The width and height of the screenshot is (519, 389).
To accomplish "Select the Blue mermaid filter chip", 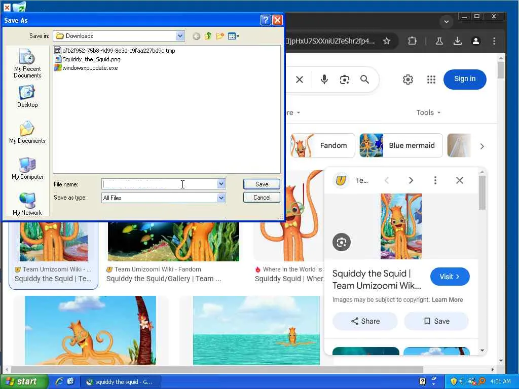I will tap(401, 145).
